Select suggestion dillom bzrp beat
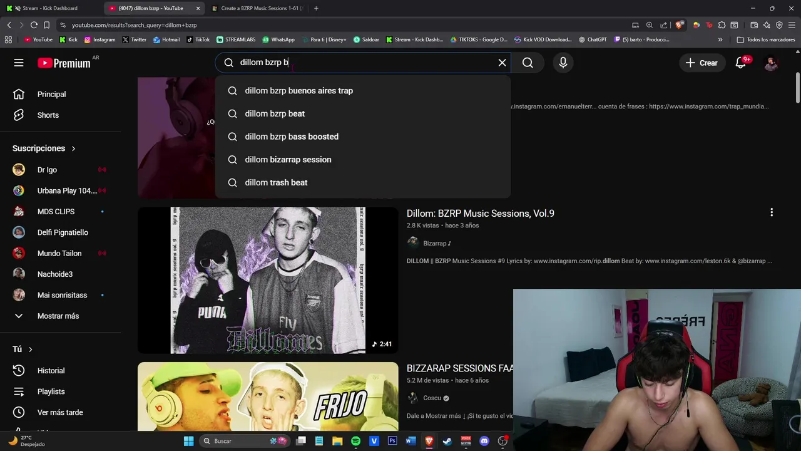The height and width of the screenshot is (451, 801). pos(363,113)
